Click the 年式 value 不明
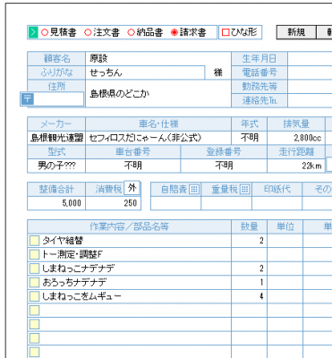The height and width of the screenshot is (358, 332). pos(249,138)
